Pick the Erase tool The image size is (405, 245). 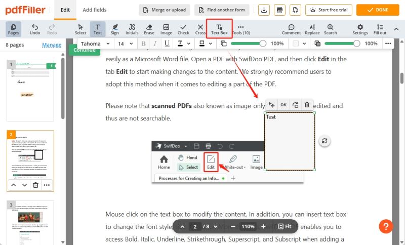(149, 29)
